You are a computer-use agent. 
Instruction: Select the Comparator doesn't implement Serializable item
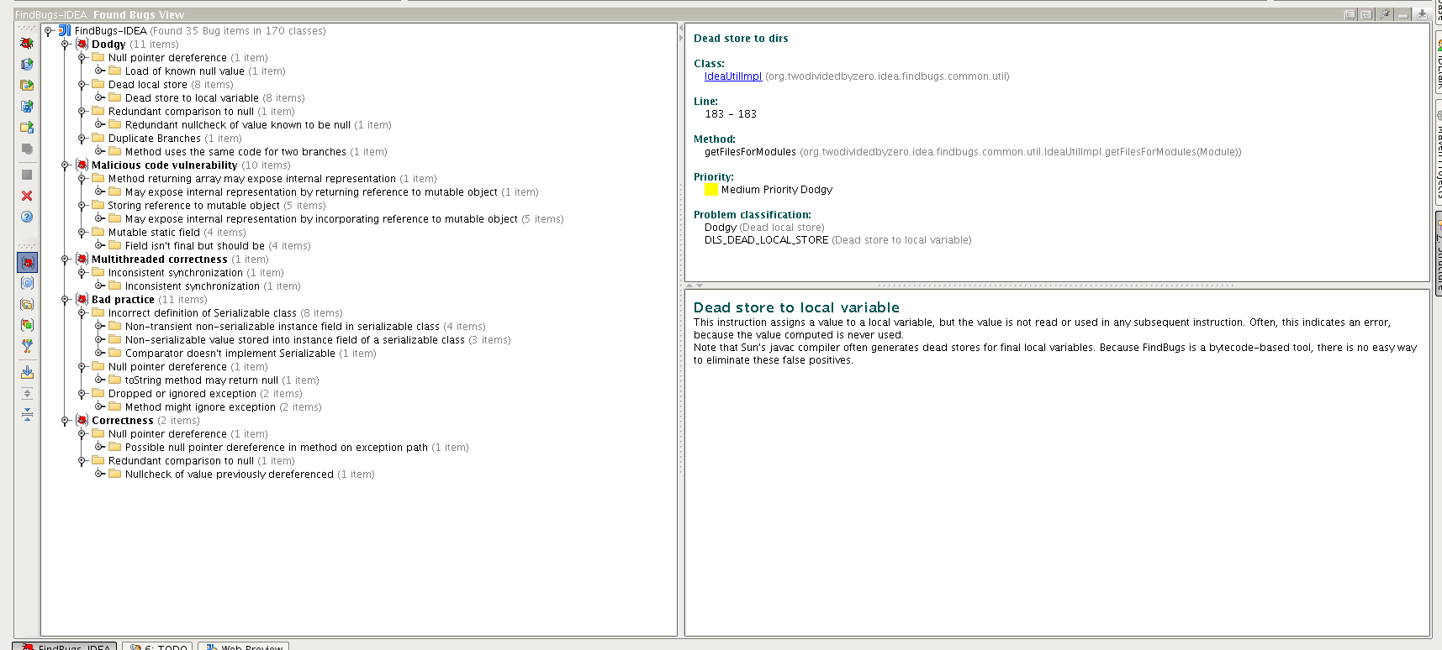point(230,354)
